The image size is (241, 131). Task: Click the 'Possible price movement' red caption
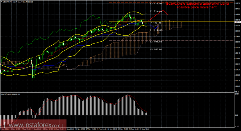click(x=196, y=7)
